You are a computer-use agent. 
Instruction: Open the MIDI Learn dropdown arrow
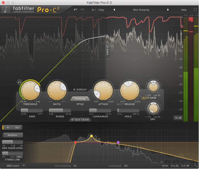pos(24,166)
